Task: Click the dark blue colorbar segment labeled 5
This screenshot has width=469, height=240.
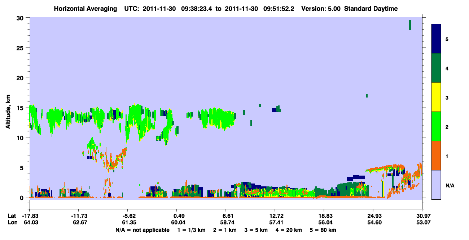Action: [436, 39]
